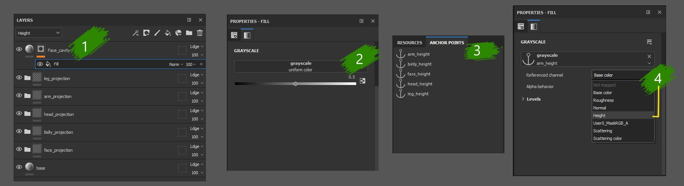Viewport: 684px width, 186px height.
Task: Expand the Levels section
Action: (523, 99)
